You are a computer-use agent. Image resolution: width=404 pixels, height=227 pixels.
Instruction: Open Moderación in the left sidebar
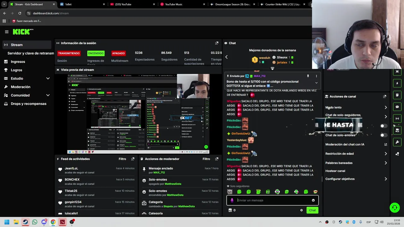[x=27, y=87]
